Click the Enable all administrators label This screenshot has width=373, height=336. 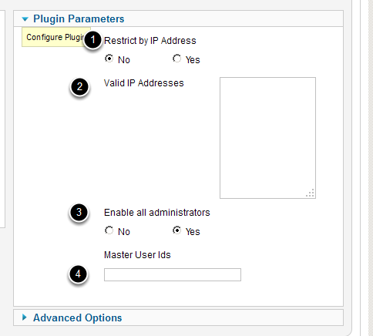click(157, 213)
